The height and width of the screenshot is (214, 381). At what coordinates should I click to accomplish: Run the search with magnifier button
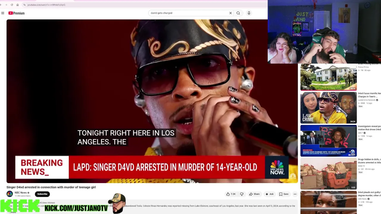point(238,13)
